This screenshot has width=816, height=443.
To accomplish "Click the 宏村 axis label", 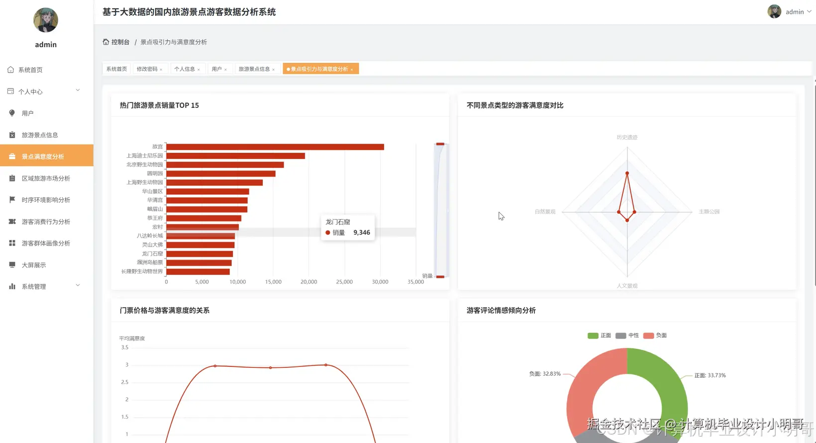I will pyautogui.click(x=157, y=227).
